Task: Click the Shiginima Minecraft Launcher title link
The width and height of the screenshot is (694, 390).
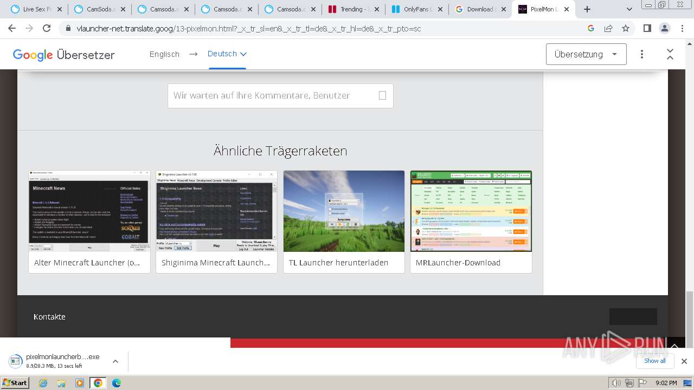Action: (x=215, y=263)
